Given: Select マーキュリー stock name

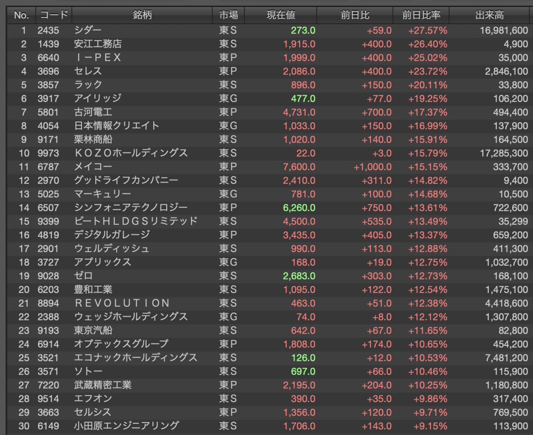Looking at the screenshot, I should pyautogui.click(x=103, y=194).
